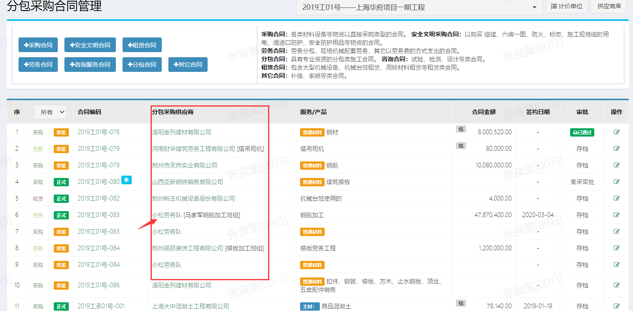Click the 结 badge beside 78,140.00
This screenshot has width=633, height=311.
(461, 304)
